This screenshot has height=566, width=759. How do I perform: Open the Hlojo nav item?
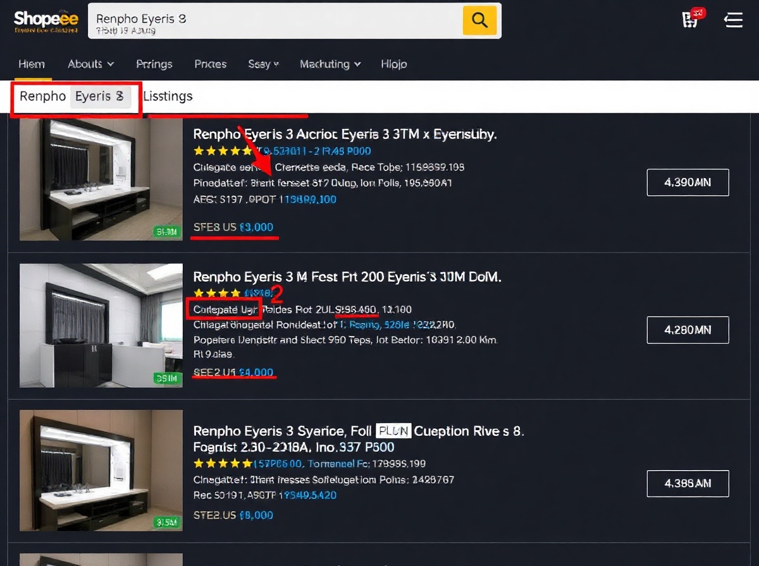click(394, 64)
